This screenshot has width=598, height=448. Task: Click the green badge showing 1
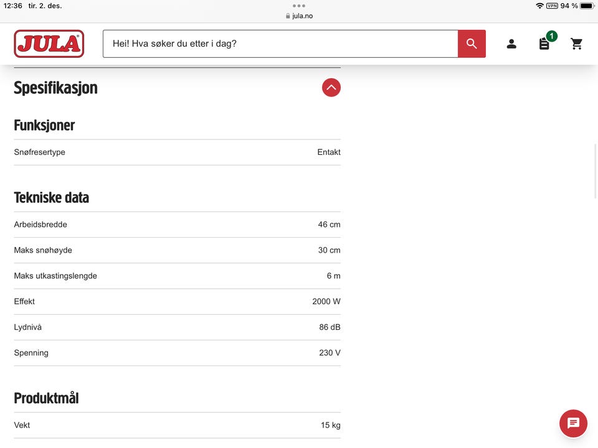point(551,36)
